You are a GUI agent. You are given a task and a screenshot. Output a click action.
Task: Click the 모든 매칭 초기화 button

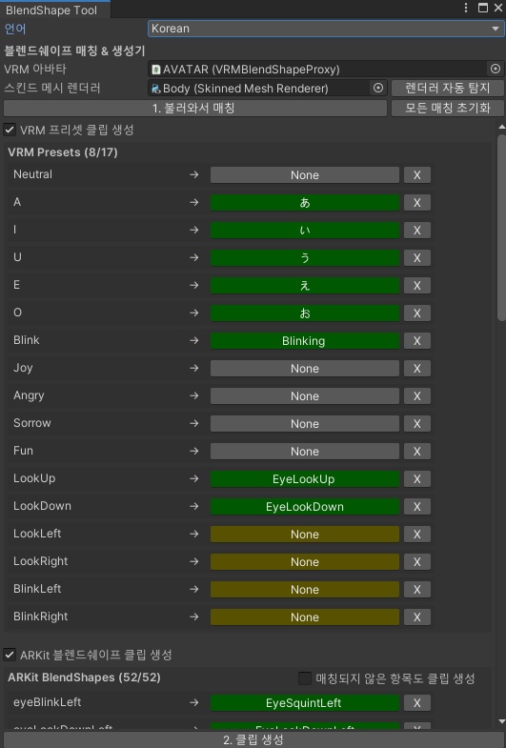click(x=447, y=109)
